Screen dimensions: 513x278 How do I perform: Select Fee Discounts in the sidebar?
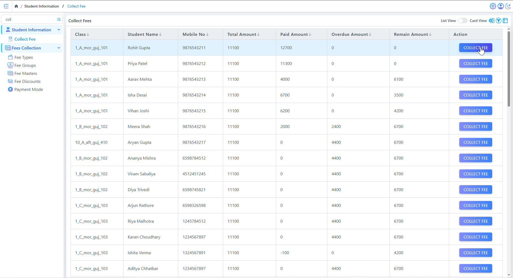point(27,81)
